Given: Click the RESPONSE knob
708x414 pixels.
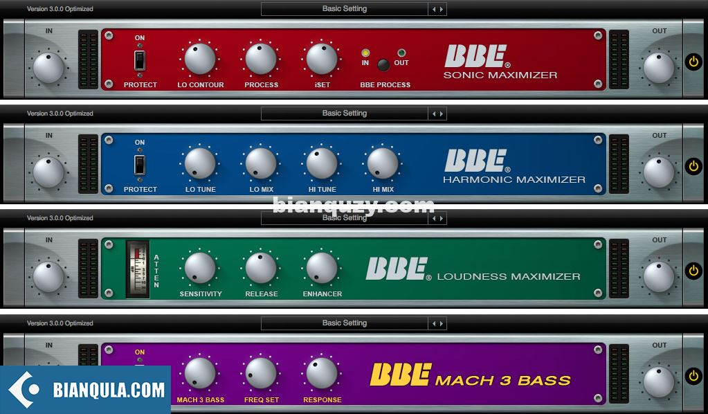Looking at the screenshot, I should click(x=322, y=373).
